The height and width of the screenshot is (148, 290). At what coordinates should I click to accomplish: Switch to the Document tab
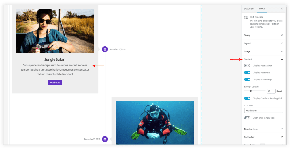pyautogui.click(x=249, y=9)
